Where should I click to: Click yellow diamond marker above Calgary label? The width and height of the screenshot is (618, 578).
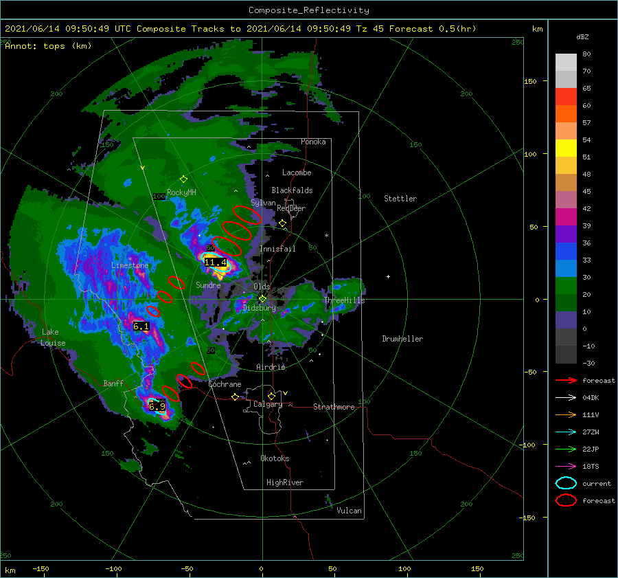click(271, 396)
